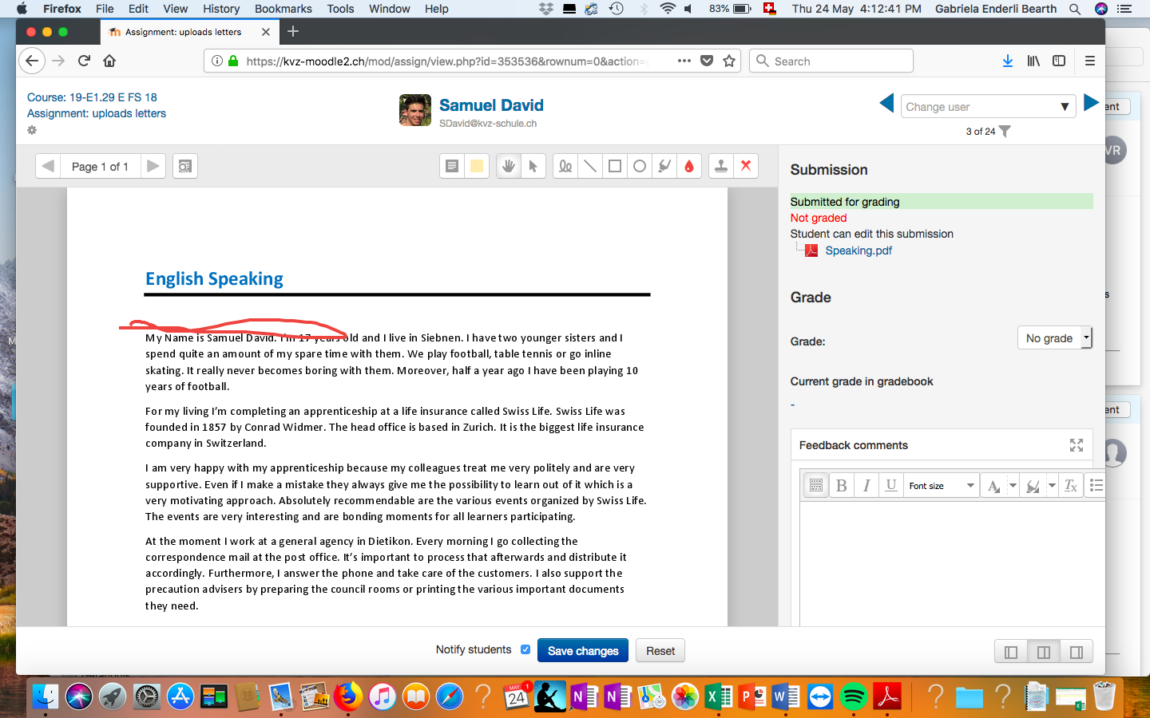Select the Oval annotation tool
The image size is (1150, 718).
(640, 166)
